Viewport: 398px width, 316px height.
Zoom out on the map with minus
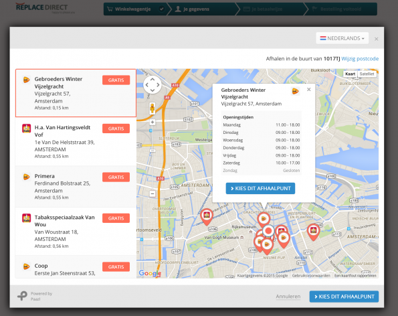153,193
